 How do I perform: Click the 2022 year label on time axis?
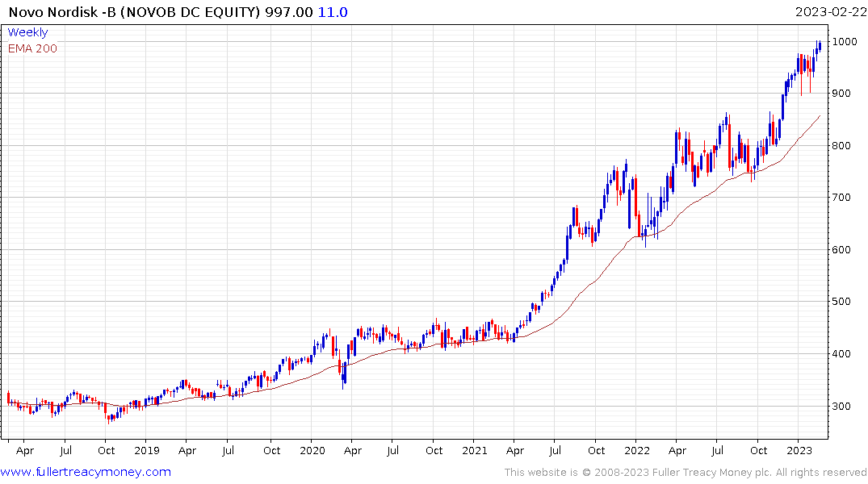click(636, 451)
